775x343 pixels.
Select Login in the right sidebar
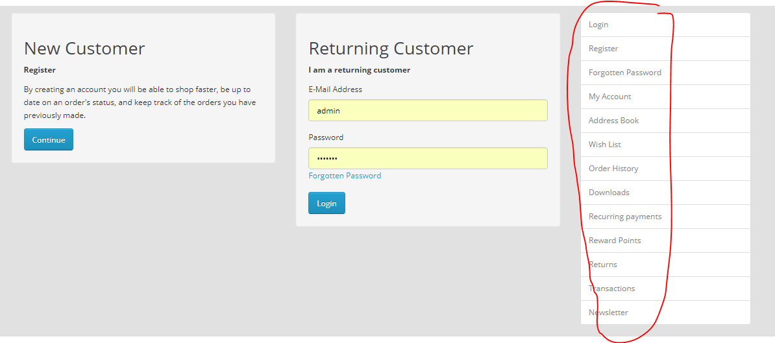665,25
